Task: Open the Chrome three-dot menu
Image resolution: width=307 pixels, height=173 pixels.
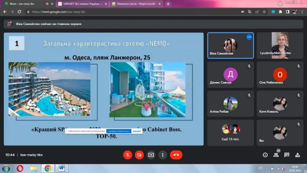Action: click(302, 12)
